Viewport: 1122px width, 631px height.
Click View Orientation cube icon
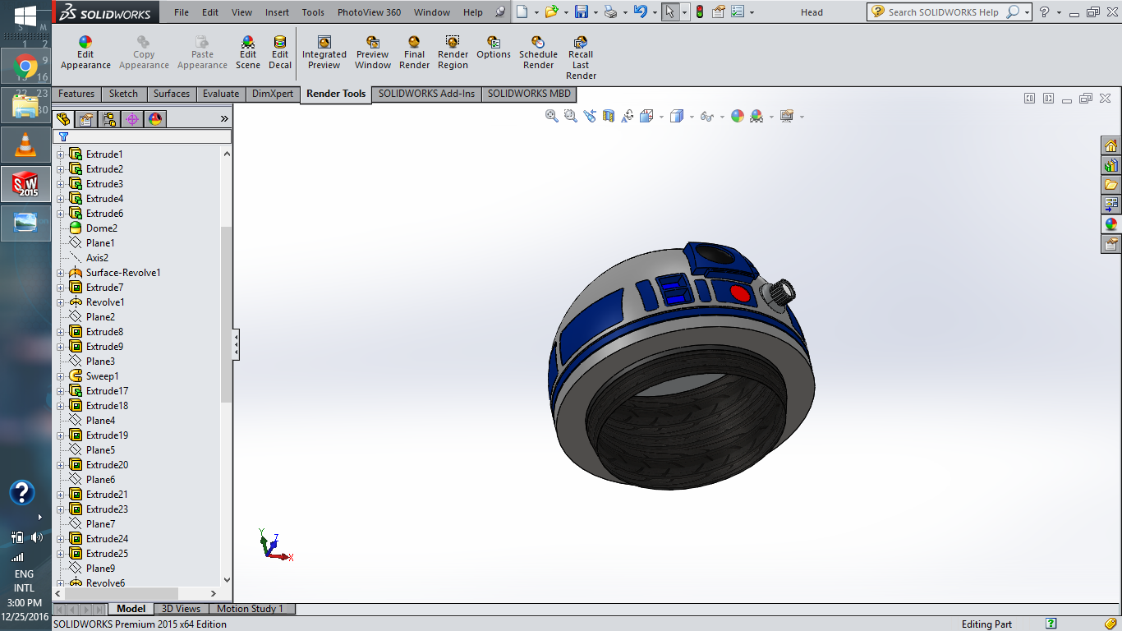646,117
